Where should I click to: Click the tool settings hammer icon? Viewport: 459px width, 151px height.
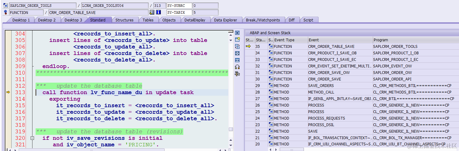click(237, 74)
